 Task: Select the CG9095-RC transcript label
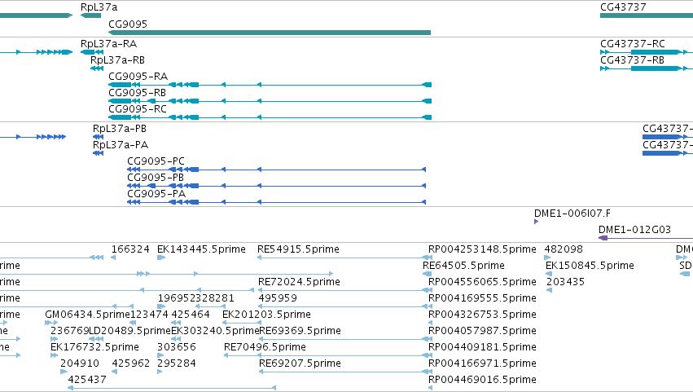pyautogui.click(x=138, y=109)
